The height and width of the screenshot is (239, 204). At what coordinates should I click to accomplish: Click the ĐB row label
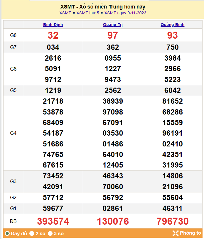[13, 221]
